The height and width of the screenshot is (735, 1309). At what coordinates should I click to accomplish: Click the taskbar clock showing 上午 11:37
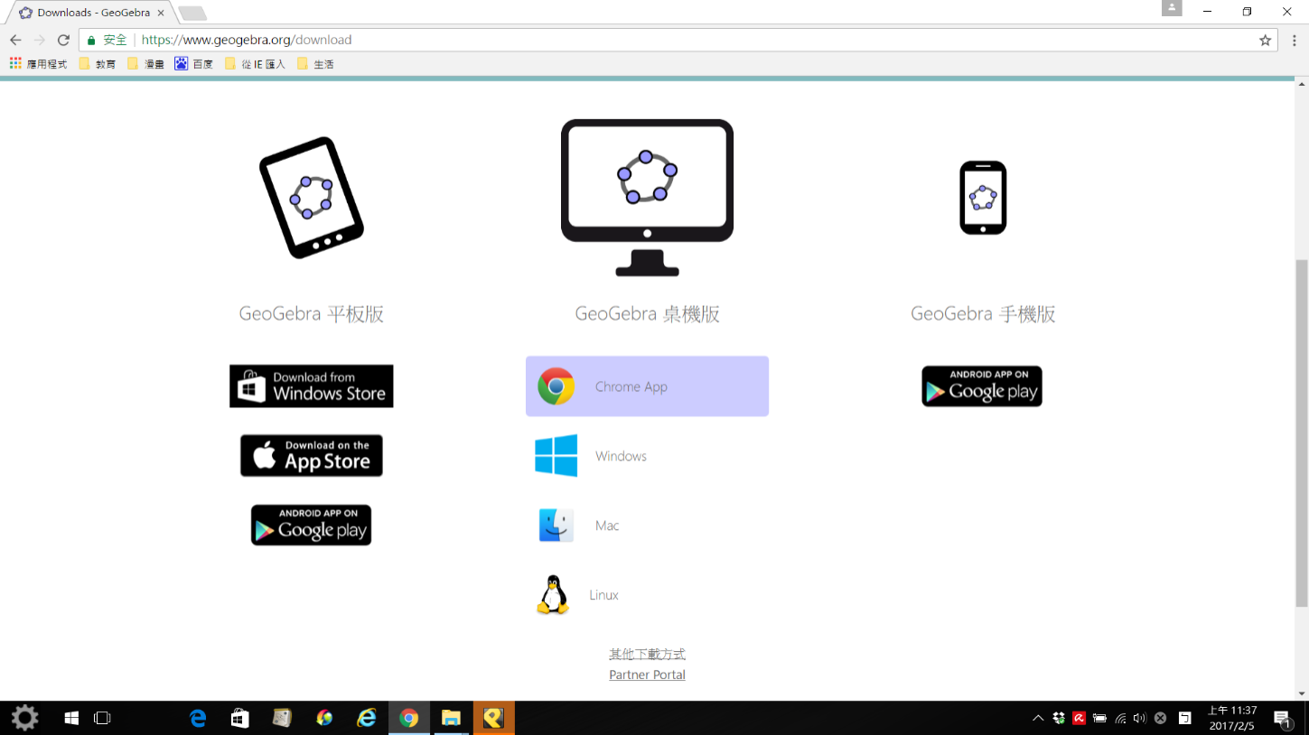pos(1232,718)
